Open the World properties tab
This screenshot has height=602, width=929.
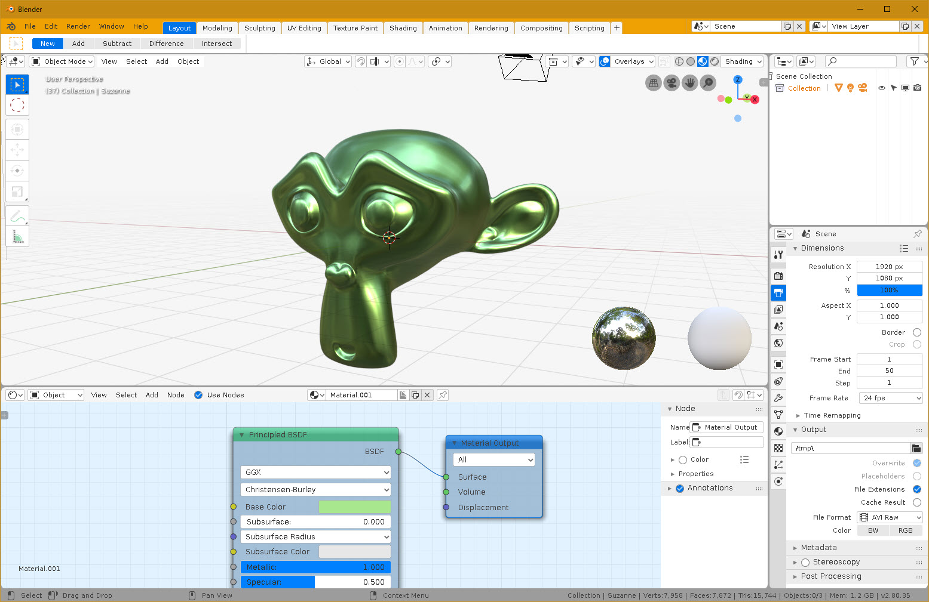pos(778,342)
